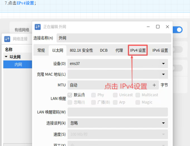Toggle the 默认(f) Wake on LAN checkbox
The width and height of the screenshot is (190, 146).
(70, 95)
